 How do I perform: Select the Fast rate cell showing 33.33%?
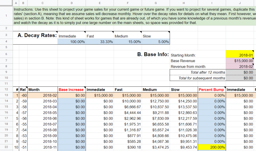point(99,42)
